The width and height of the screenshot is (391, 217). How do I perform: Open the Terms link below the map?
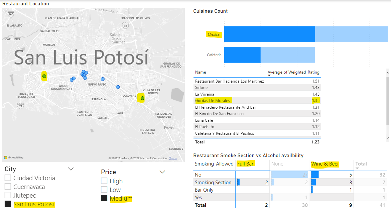[173, 158]
